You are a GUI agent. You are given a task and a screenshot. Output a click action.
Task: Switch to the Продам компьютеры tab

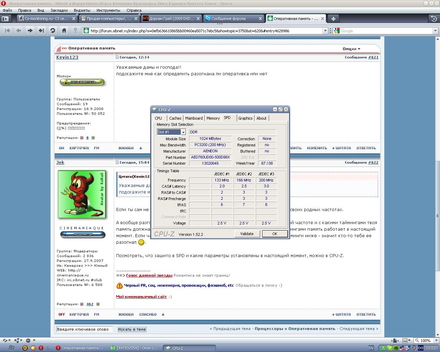point(109,19)
